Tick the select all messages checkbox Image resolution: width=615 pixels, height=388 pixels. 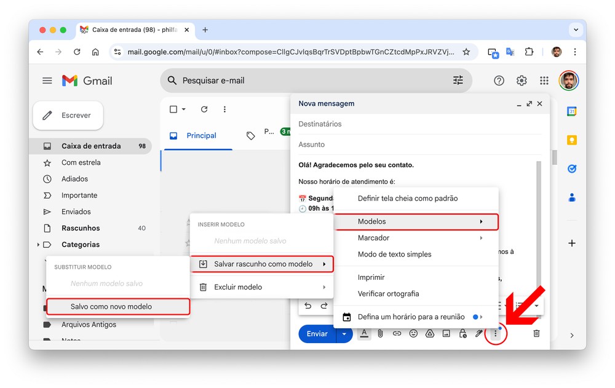click(x=173, y=109)
